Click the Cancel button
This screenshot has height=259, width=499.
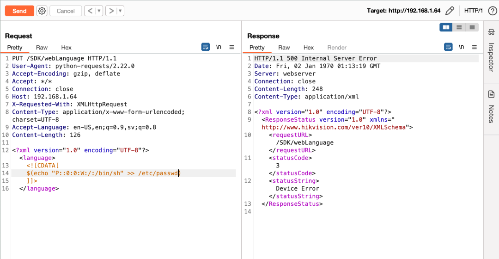click(66, 11)
